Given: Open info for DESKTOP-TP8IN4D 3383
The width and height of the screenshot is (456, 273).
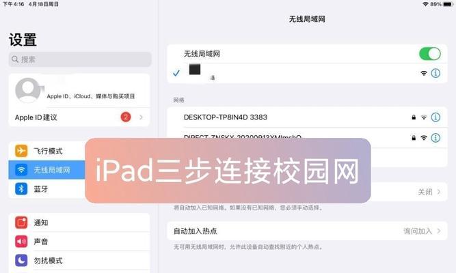Looking at the screenshot, I should coord(435,117).
